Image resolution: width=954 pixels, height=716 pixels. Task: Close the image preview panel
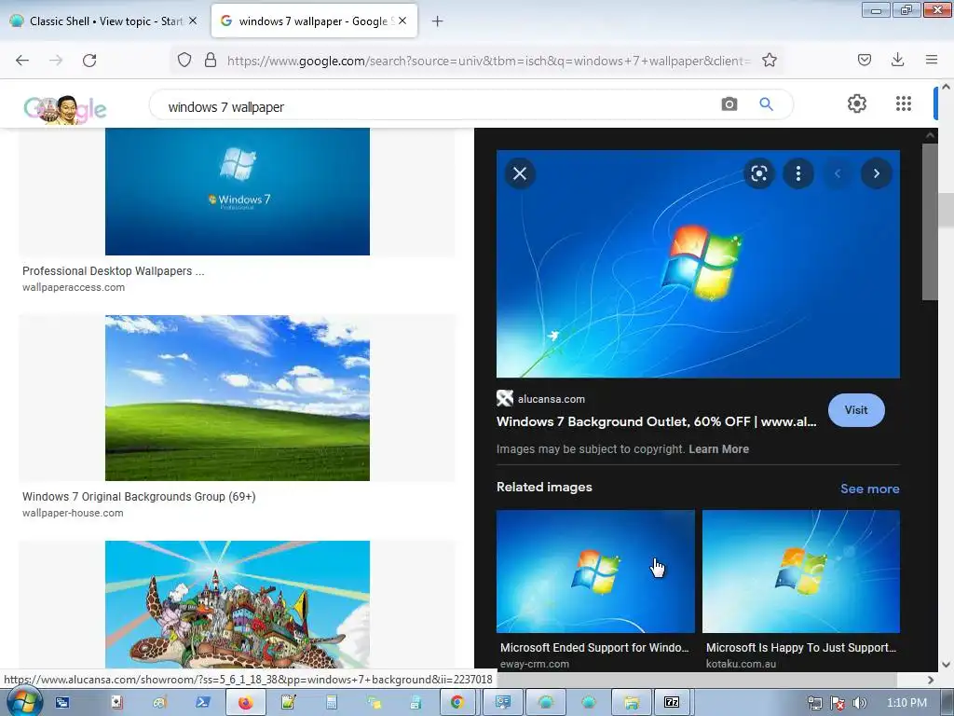(520, 173)
